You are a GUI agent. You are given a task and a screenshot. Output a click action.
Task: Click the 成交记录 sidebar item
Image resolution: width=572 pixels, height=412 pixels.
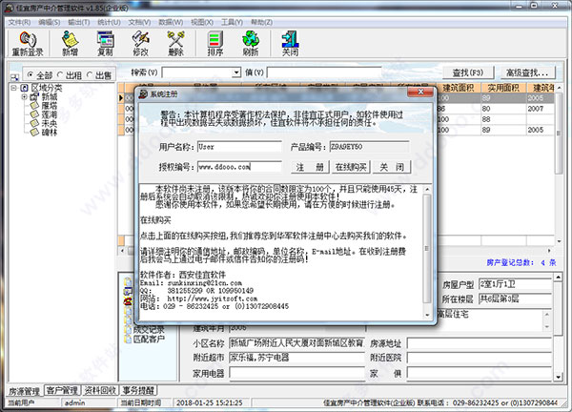tap(149, 330)
